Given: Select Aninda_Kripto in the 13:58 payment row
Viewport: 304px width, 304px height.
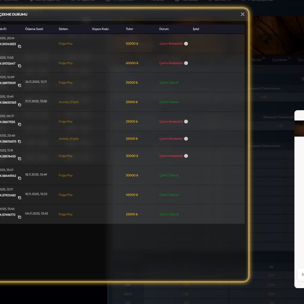Looking at the screenshot, I should pyautogui.click(x=68, y=102).
